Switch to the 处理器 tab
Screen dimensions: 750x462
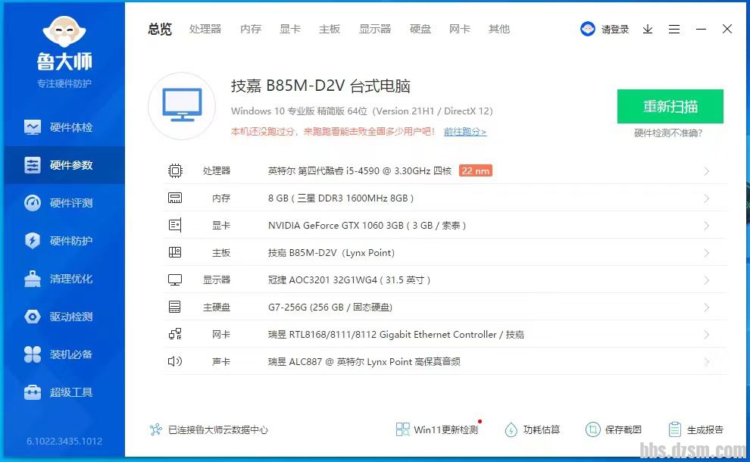click(x=205, y=30)
